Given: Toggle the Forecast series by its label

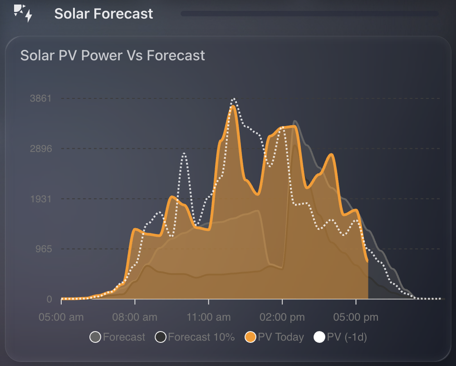Looking at the screenshot, I should 124,337.
